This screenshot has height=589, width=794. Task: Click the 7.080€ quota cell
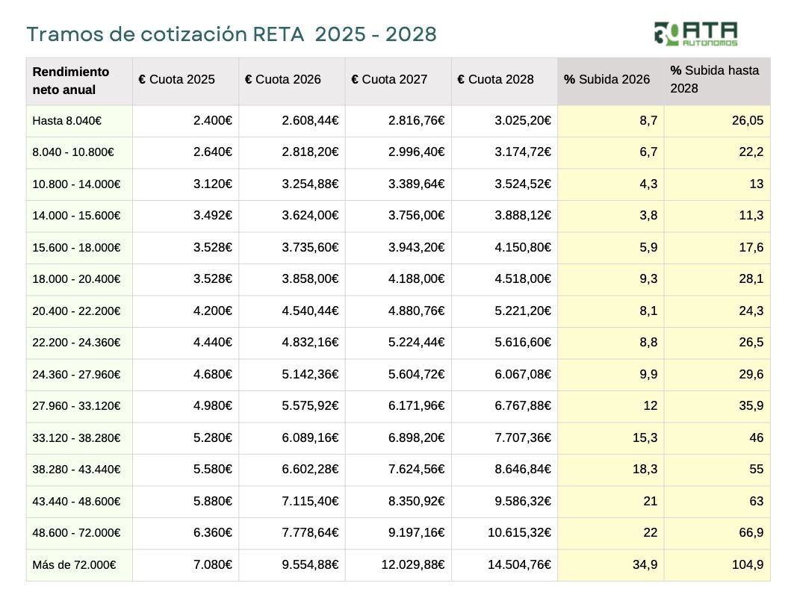213,565
